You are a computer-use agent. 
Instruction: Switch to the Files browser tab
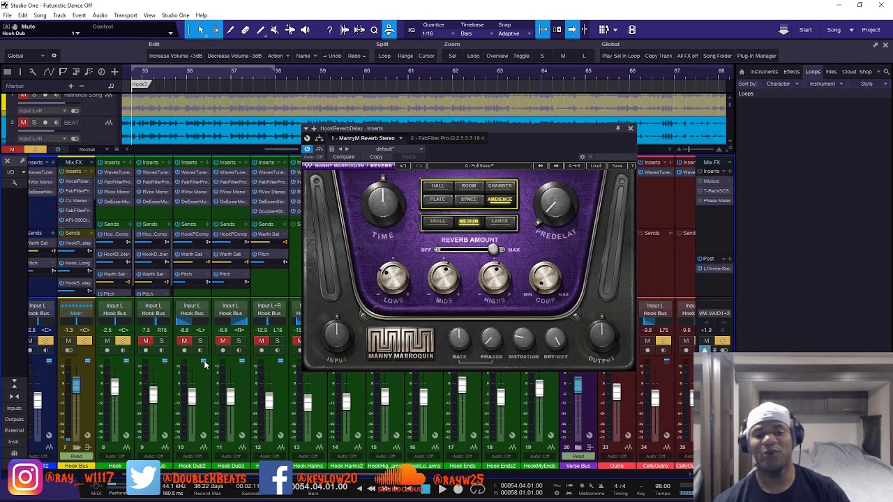pyautogui.click(x=831, y=72)
